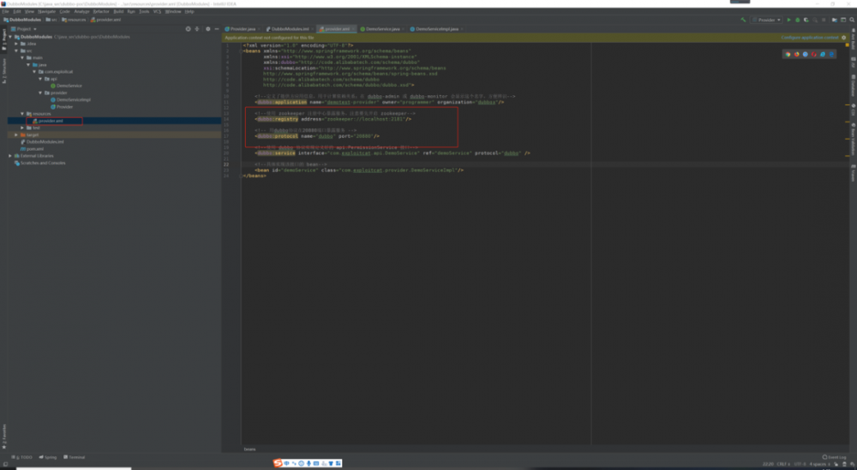Image resolution: width=857 pixels, height=470 pixels.
Task: Open in Chrome from the browser icons
Action: coord(788,54)
